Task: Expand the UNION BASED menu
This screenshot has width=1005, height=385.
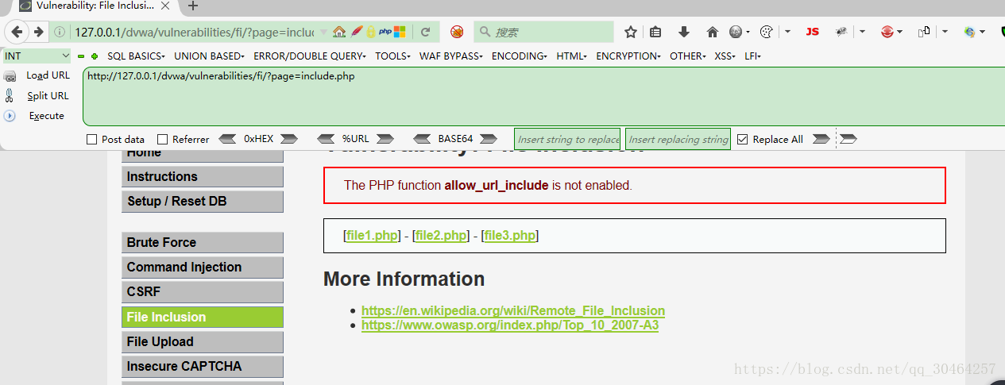Action: tap(210, 56)
